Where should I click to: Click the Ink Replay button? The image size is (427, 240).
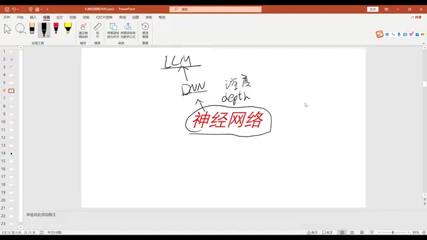[x=145, y=31]
